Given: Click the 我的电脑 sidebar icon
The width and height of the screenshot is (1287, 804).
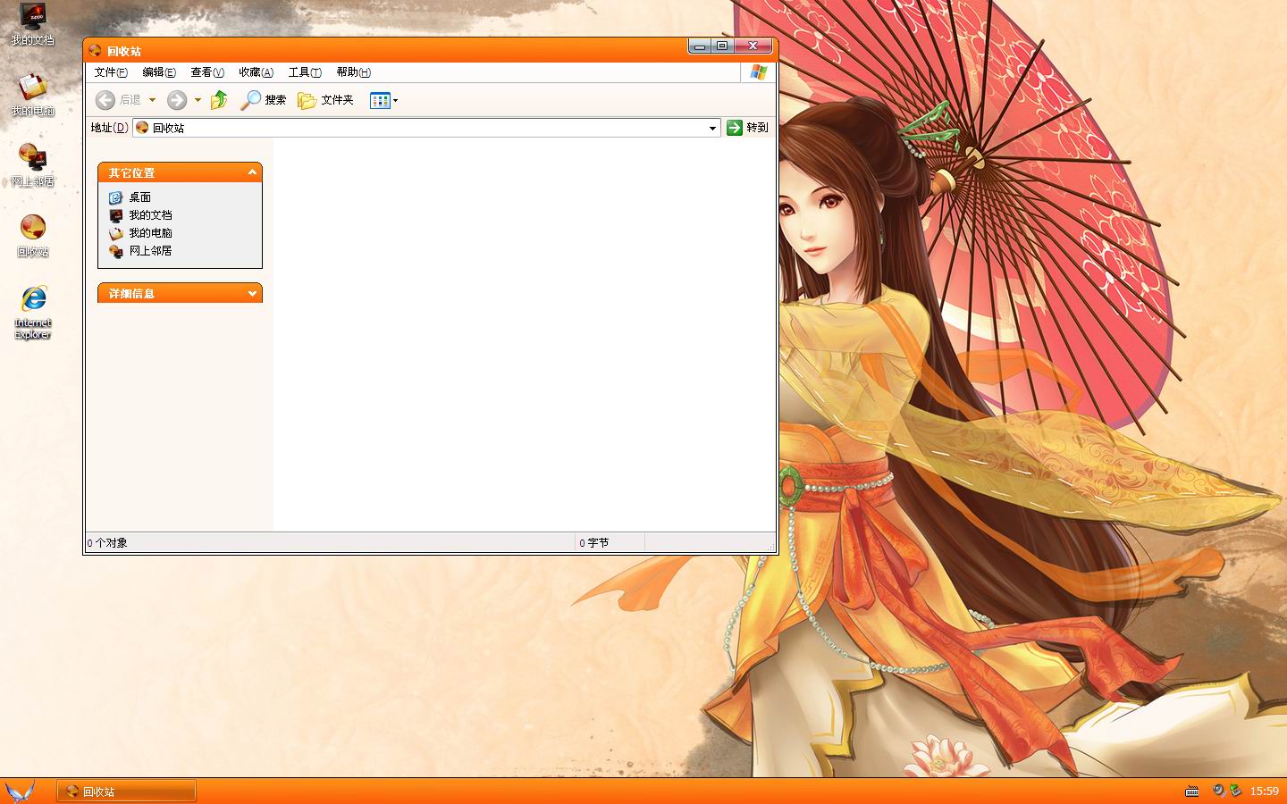Looking at the screenshot, I should 115,233.
